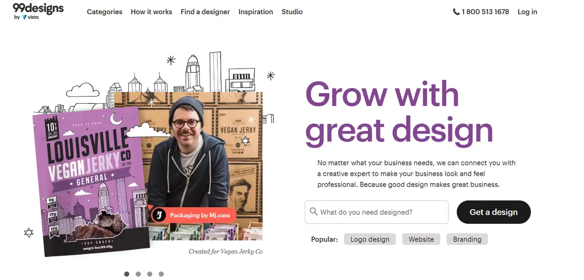Go to Find a designer
The image size is (584, 280).
click(205, 12)
